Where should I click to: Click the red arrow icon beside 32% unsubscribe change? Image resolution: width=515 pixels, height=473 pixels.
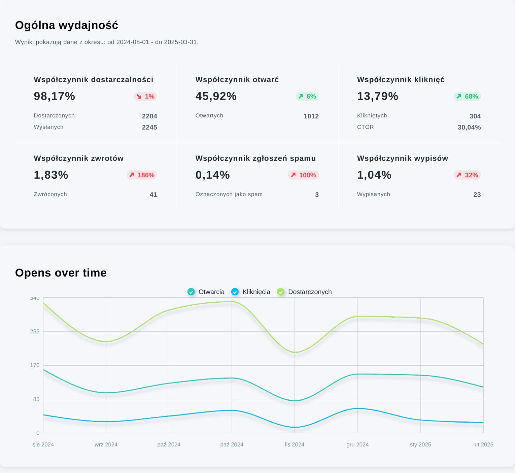coord(459,175)
